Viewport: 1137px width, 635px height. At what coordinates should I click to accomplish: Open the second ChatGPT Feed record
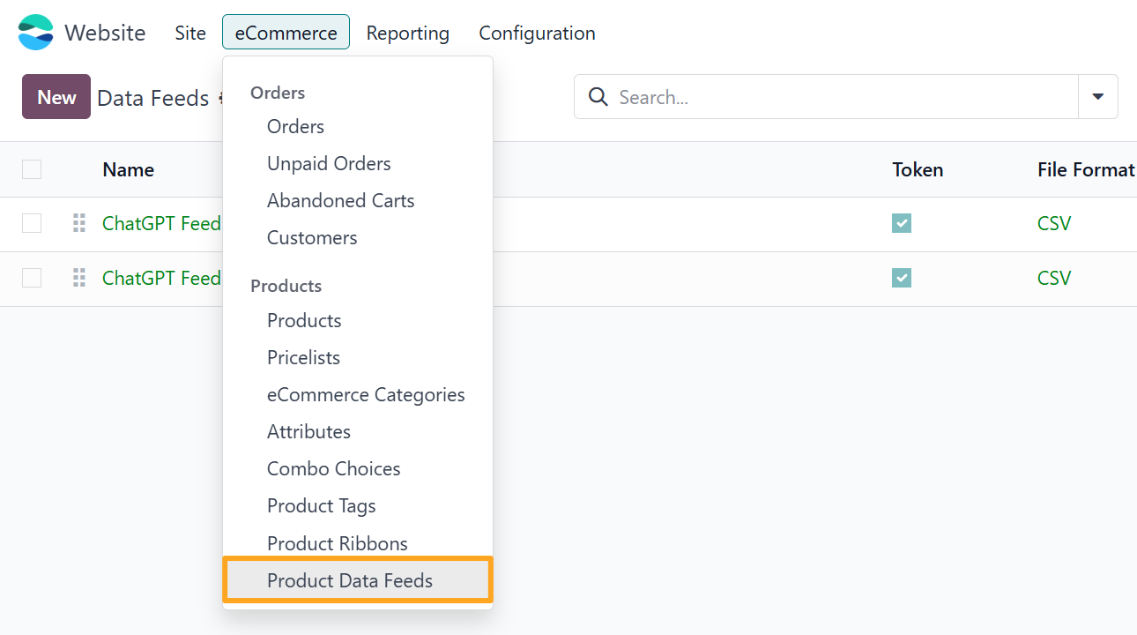point(161,278)
